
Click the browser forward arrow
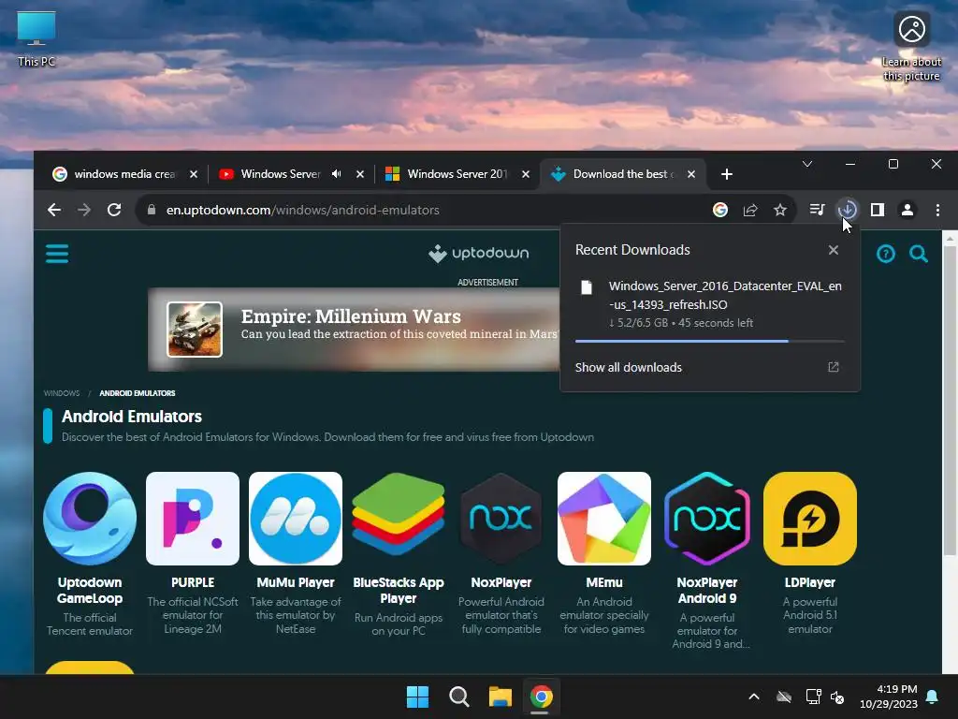[84, 210]
